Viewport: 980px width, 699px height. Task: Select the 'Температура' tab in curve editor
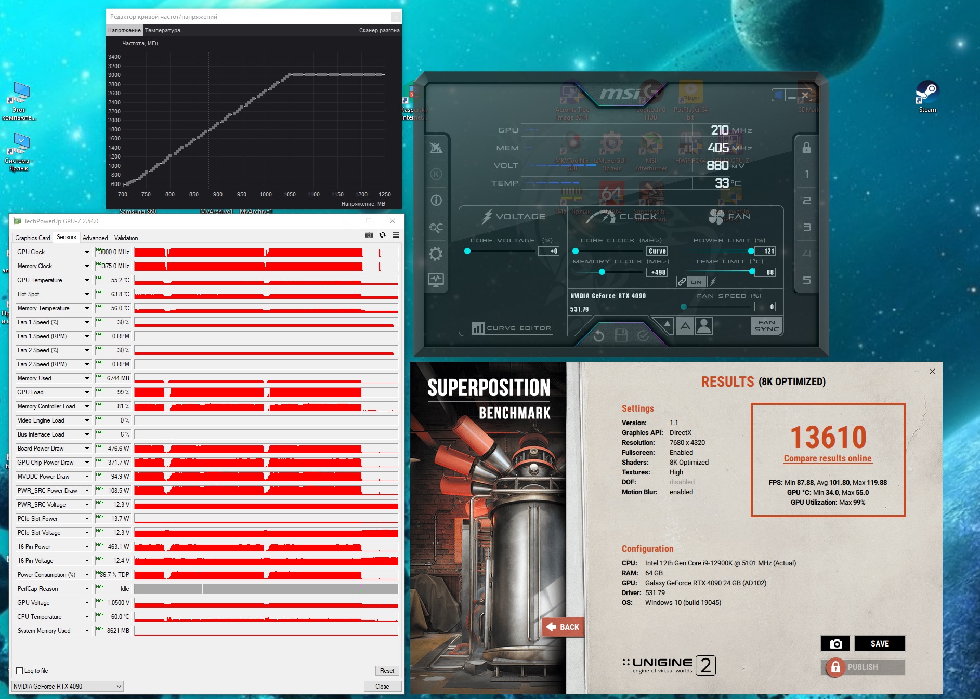click(x=163, y=30)
